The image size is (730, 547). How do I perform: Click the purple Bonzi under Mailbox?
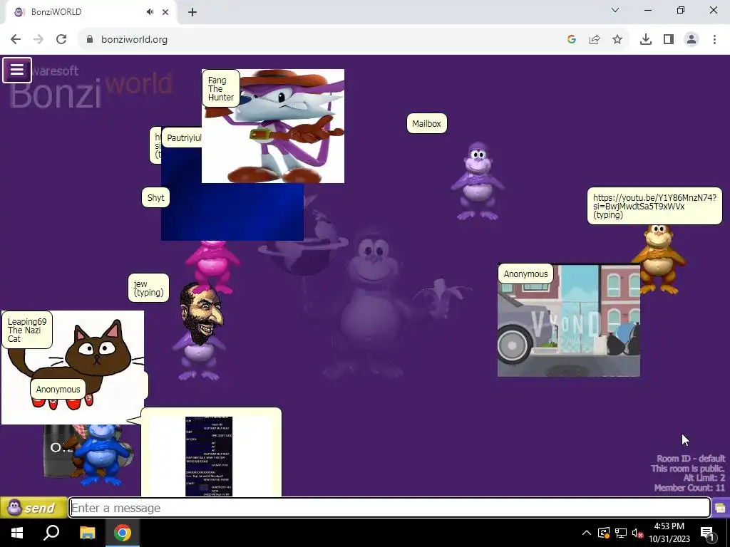(478, 182)
